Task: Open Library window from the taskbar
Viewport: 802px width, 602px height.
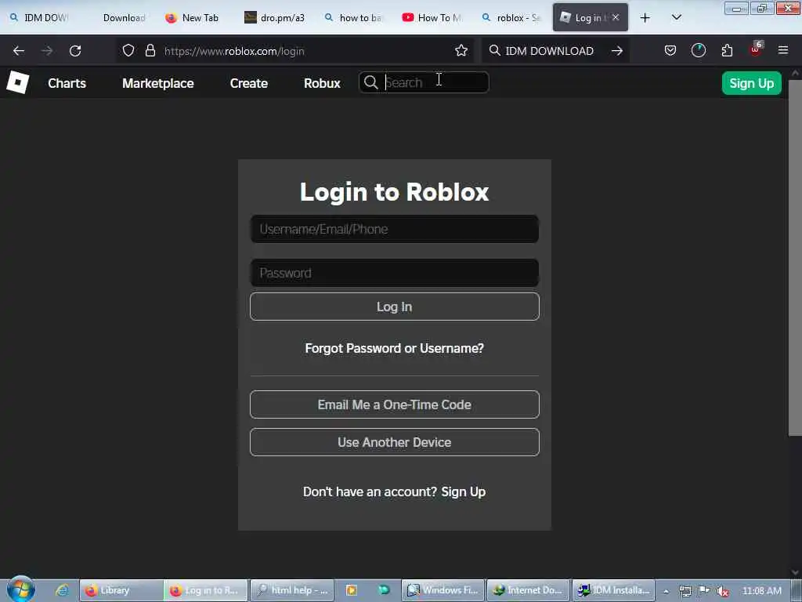Action: point(121,590)
